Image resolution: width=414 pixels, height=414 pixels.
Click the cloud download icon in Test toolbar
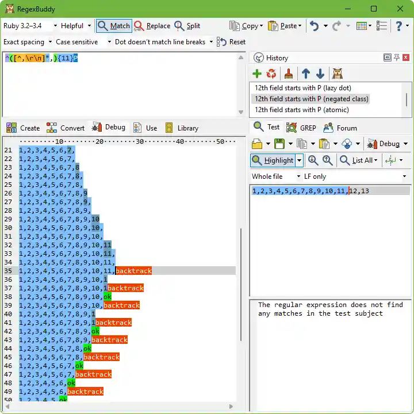pyautogui.click(x=347, y=144)
